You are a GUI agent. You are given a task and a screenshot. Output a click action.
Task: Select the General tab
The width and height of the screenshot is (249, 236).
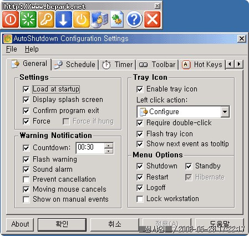point(29,64)
